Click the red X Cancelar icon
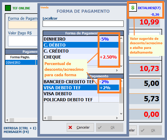 [x=70, y=128]
